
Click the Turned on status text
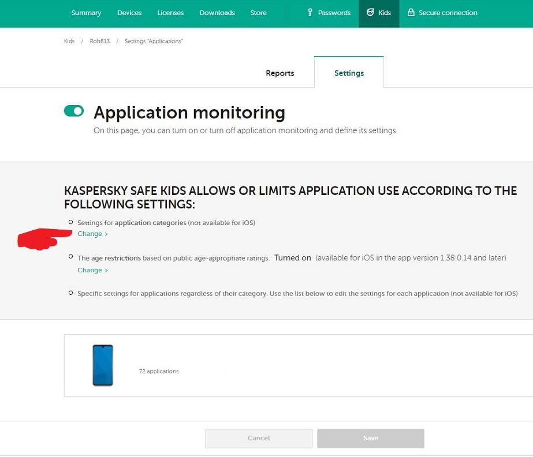[x=293, y=258]
